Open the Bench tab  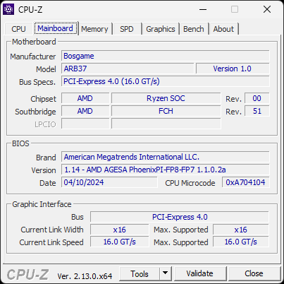click(x=194, y=29)
